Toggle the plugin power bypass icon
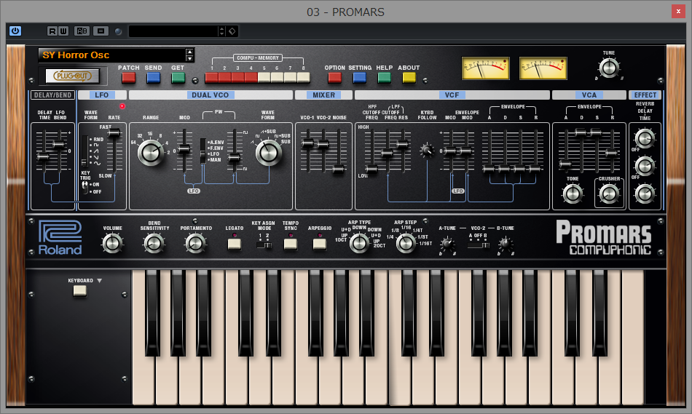This screenshot has width=692, height=414. (15, 31)
